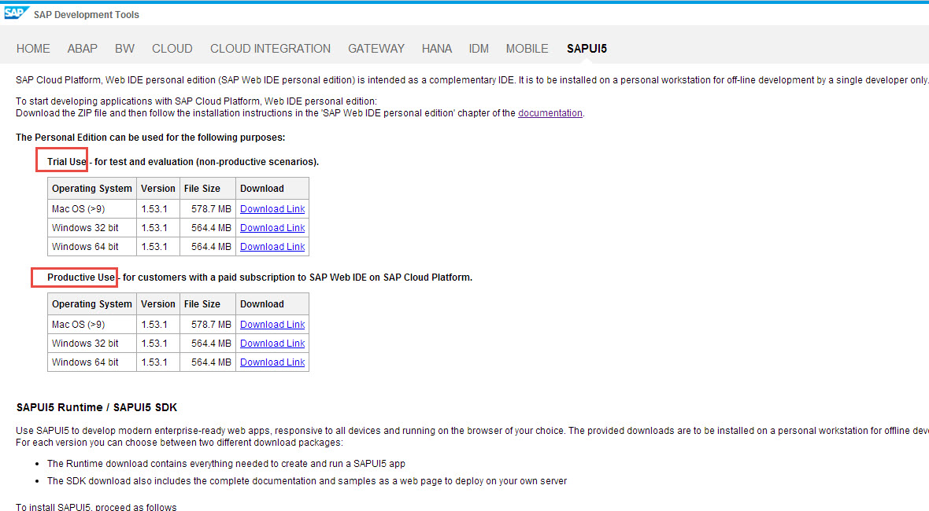Download Trial Use Windows 32 bit package
929x511 pixels.
[272, 228]
